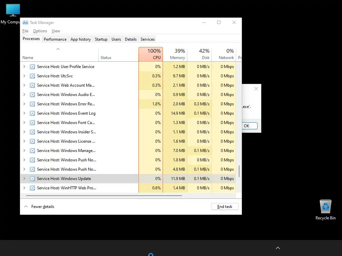Click the 9.7 MB memory cell

(x=175, y=76)
